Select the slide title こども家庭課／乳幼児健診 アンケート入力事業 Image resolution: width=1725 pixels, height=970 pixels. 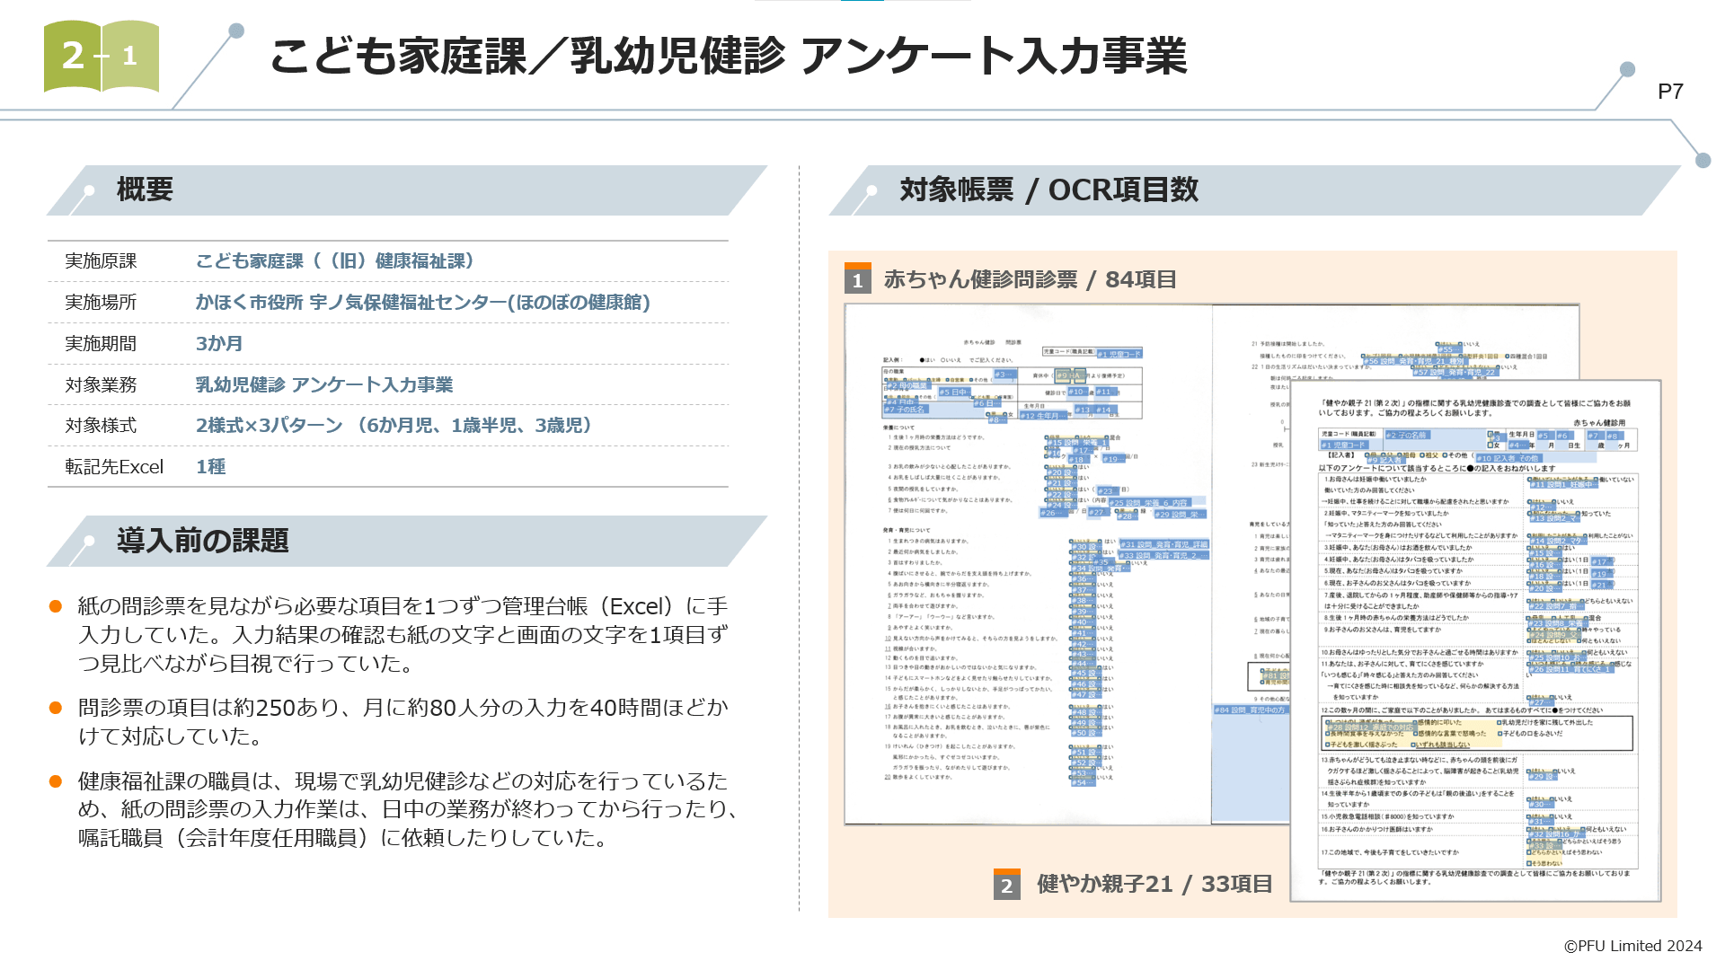[729, 56]
